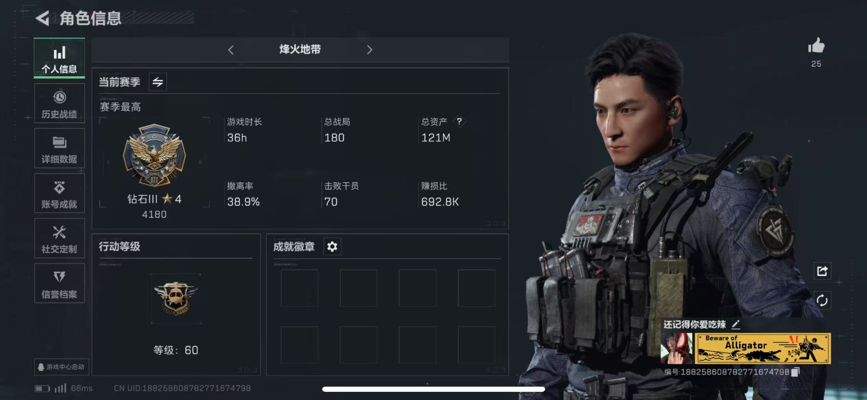Viewport: 867px width, 400px height.
Task: Give a thumbs-up like to this profile
Action: [816, 46]
